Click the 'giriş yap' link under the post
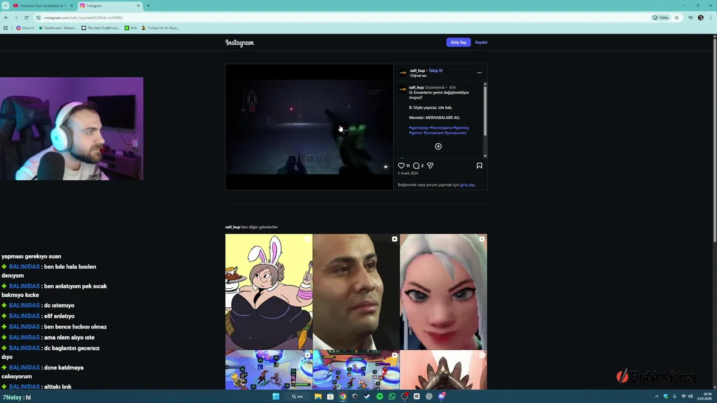The image size is (717, 403). point(467,185)
